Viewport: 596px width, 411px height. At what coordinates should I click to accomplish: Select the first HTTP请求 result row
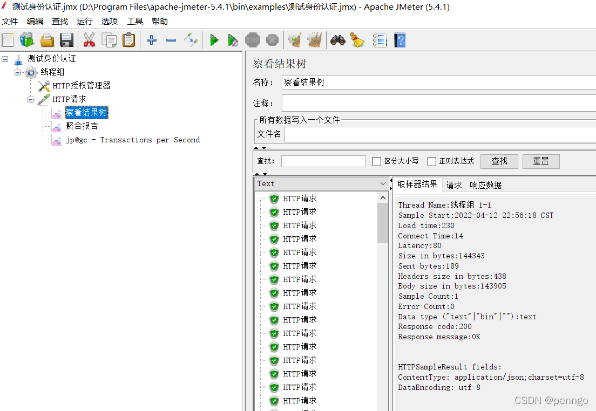coord(300,198)
